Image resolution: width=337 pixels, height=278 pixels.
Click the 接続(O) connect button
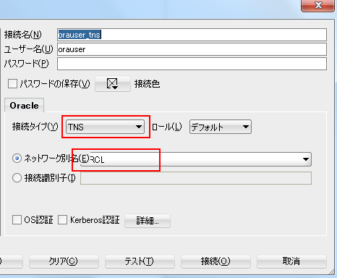pos(216,261)
